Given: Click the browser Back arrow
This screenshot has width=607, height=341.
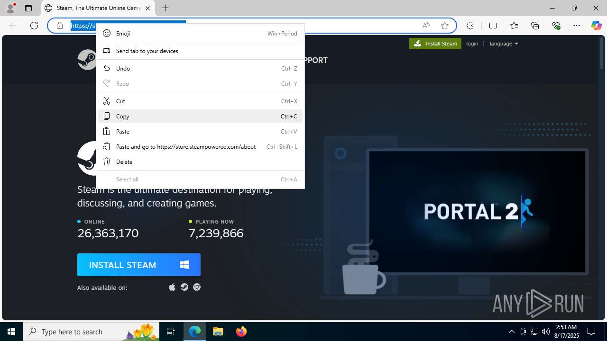Looking at the screenshot, I should tap(13, 26).
